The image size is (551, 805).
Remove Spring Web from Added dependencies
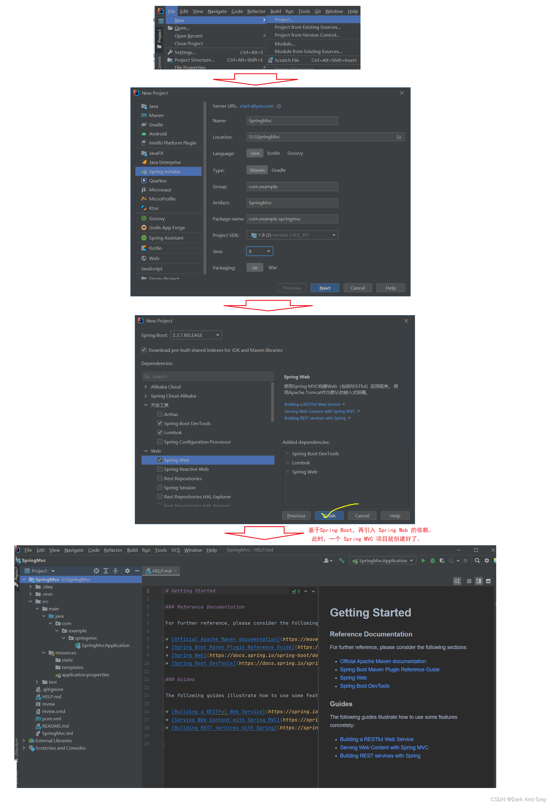pyautogui.click(x=288, y=472)
